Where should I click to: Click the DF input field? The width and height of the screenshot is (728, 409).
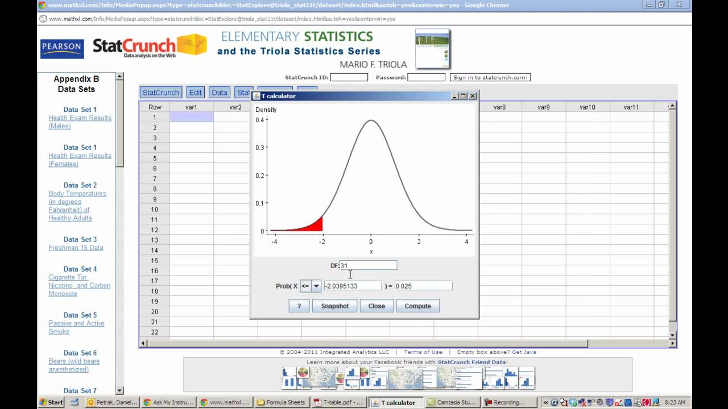tap(368, 265)
